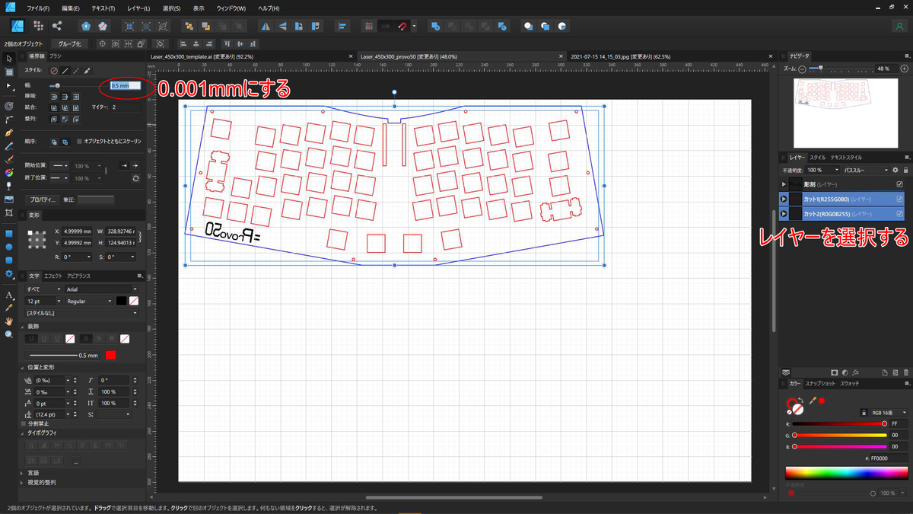The image size is (913, 514).
Task: Click the グループ化 button
Action: pyautogui.click(x=69, y=44)
